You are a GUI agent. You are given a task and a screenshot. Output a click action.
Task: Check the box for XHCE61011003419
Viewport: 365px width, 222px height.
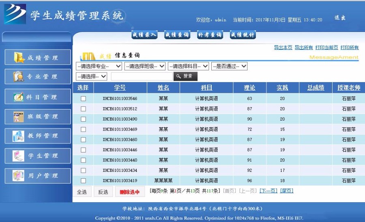(83, 180)
